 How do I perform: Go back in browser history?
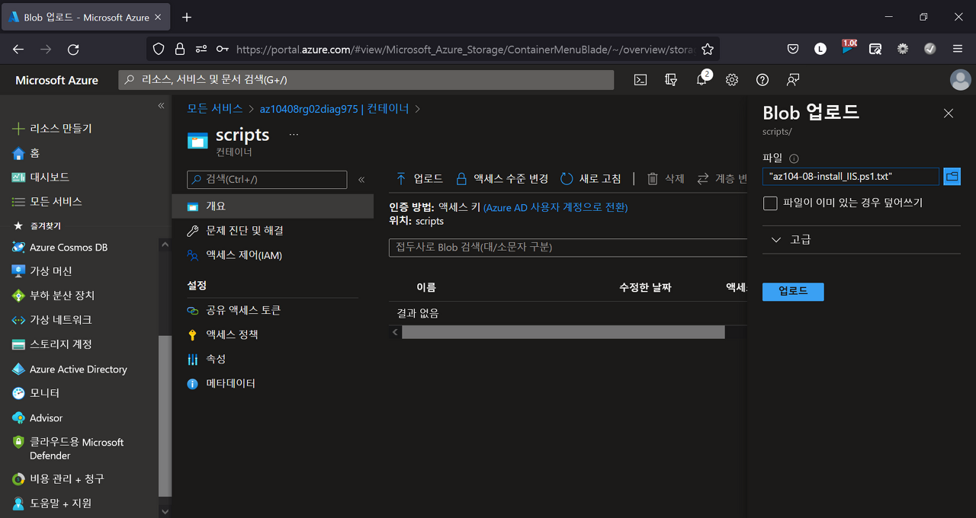(18, 49)
